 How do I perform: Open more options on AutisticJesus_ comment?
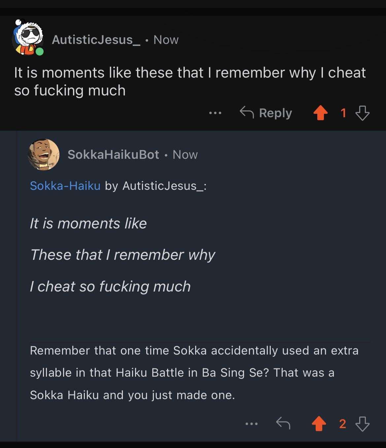click(x=215, y=113)
